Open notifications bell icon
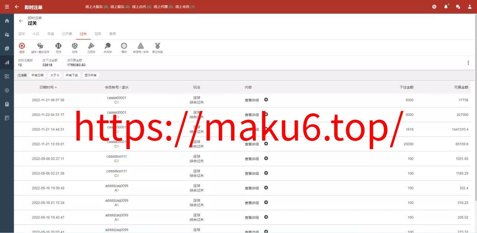Screen dimensions: 477x233 pos(446,7)
